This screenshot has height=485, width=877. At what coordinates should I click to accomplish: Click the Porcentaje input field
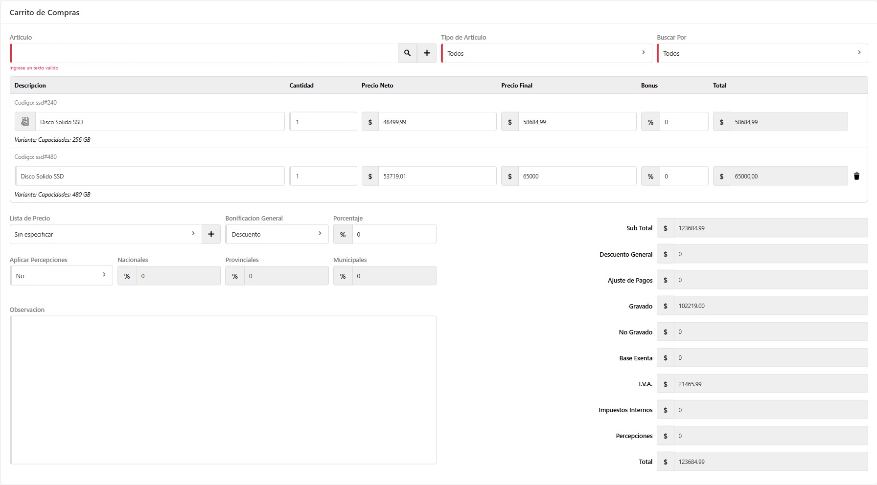coord(393,234)
